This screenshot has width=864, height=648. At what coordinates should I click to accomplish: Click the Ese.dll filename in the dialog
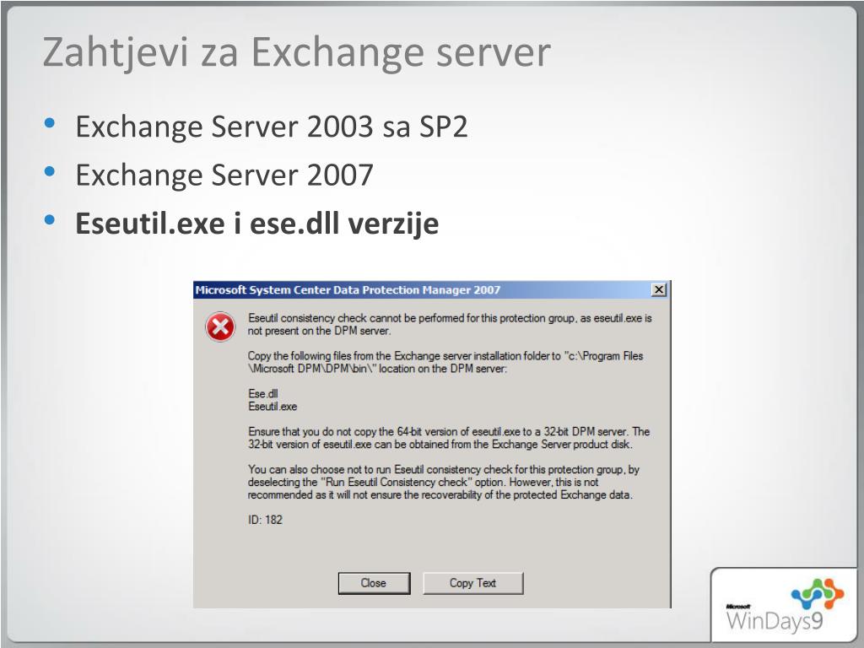pos(263,393)
